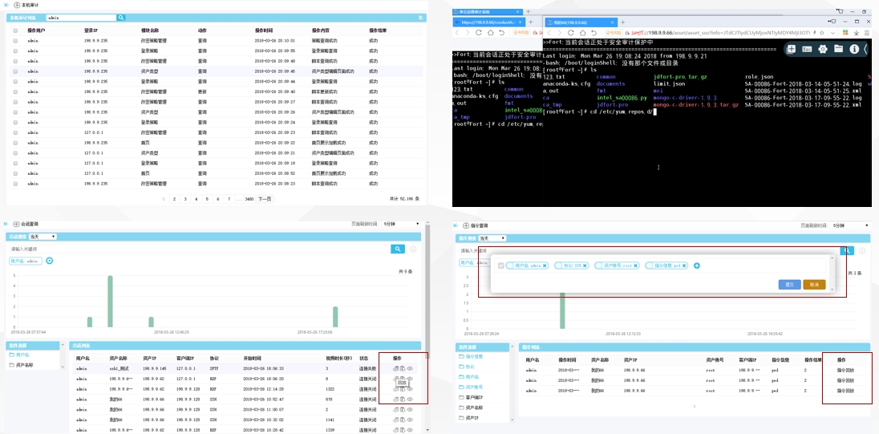Click keyword input field in 会话查询
Viewport: 879px width, 434px height.
tap(200, 249)
